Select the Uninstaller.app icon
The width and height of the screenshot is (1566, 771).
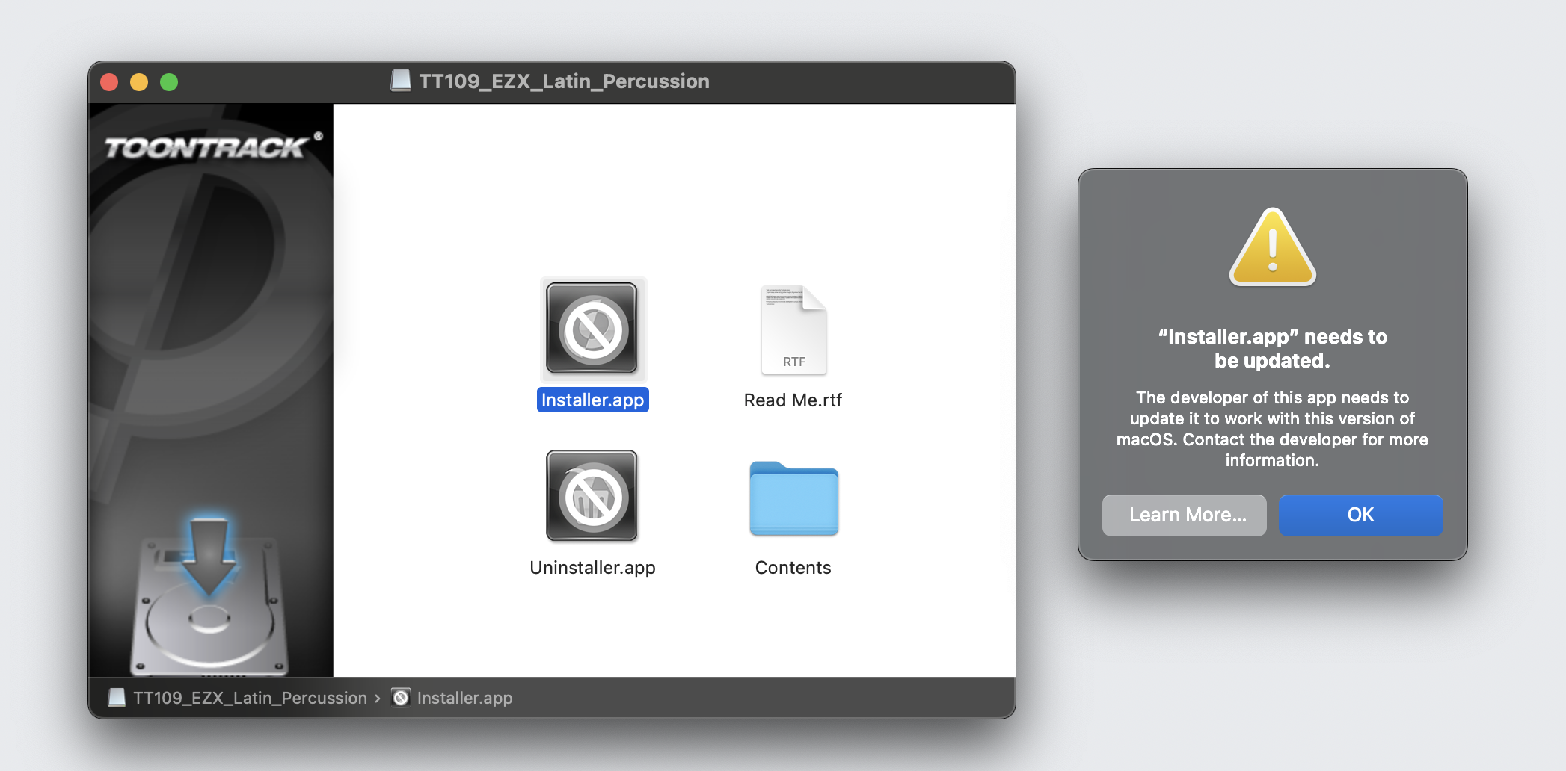(592, 496)
